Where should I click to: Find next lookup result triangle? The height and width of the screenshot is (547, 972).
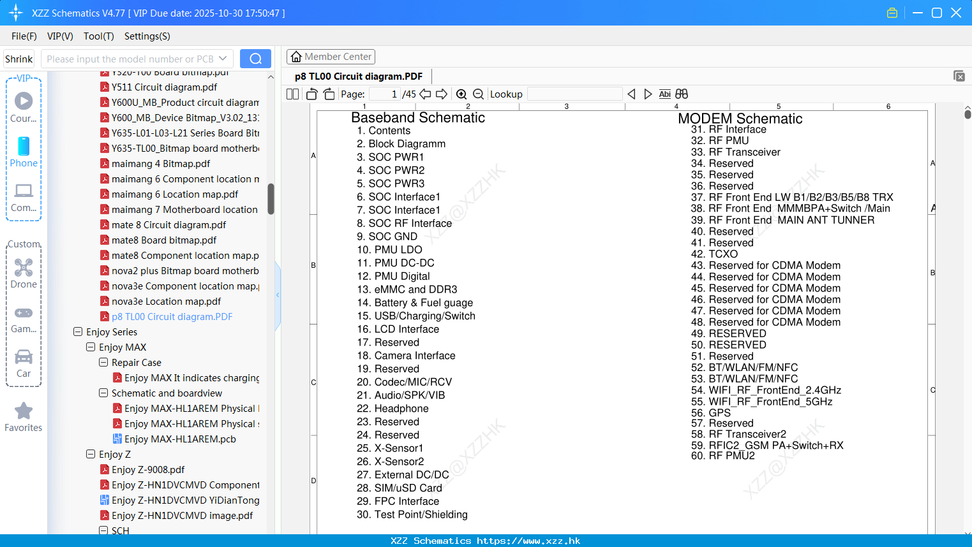pyautogui.click(x=648, y=94)
